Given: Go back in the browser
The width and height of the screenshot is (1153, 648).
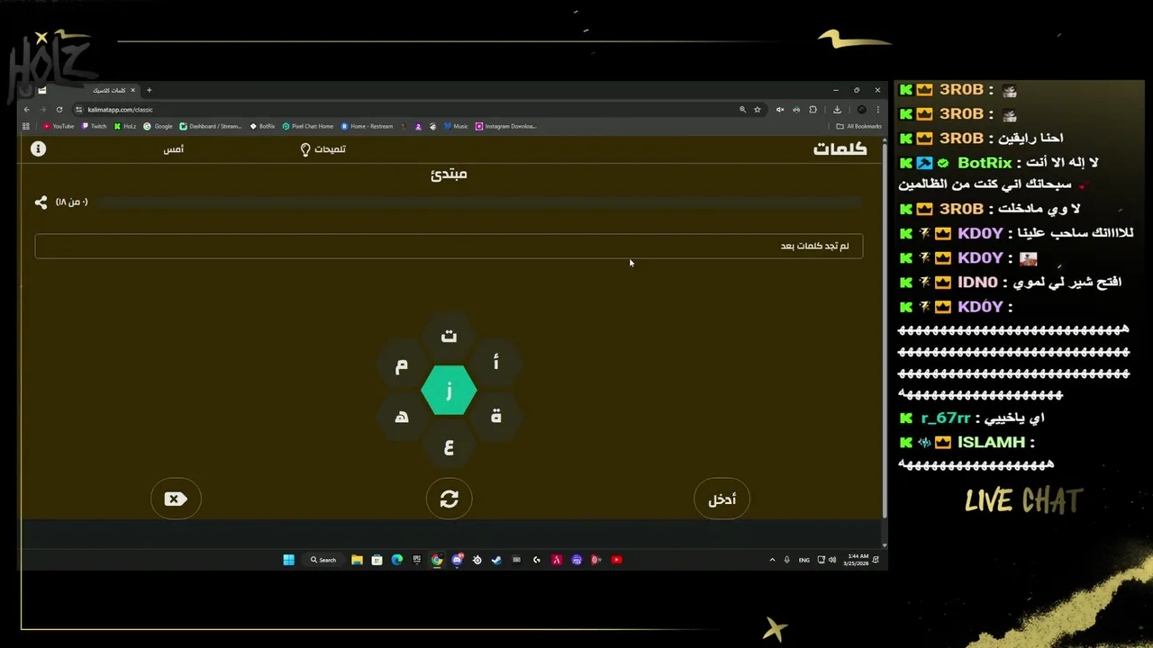Looking at the screenshot, I should tap(27, 110).
